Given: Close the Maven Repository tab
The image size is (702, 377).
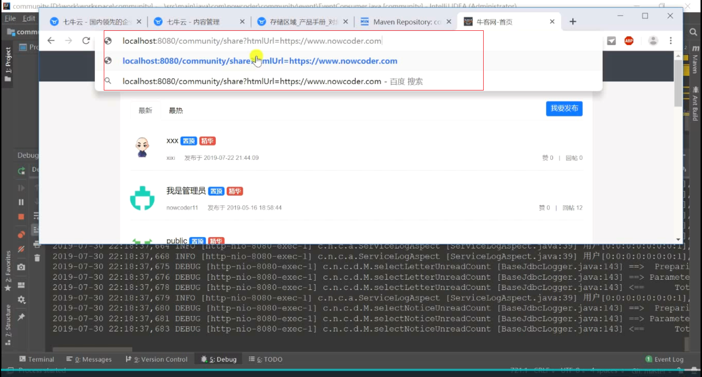Looking at the screenshot, I should click(x=449, y=22).
